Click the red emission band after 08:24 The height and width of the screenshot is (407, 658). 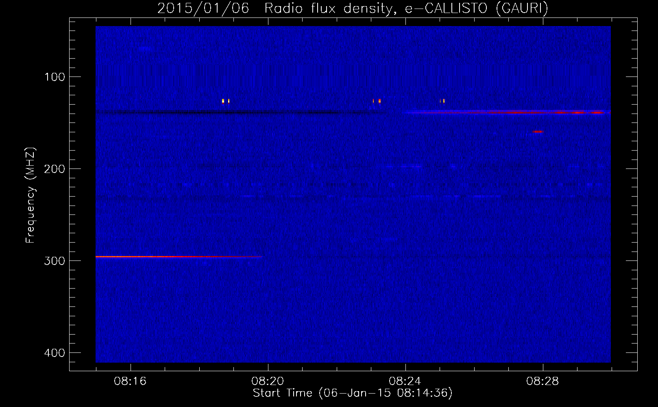(507, 112)
